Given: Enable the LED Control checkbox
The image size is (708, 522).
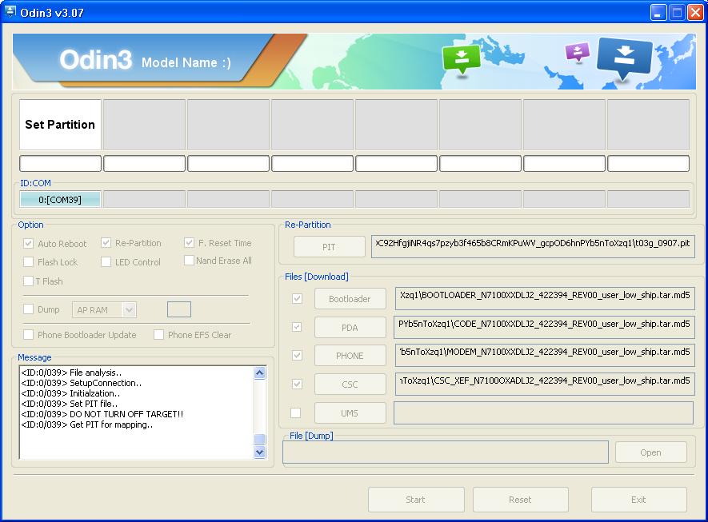Looking at the screenshot, I should point(106,261).
